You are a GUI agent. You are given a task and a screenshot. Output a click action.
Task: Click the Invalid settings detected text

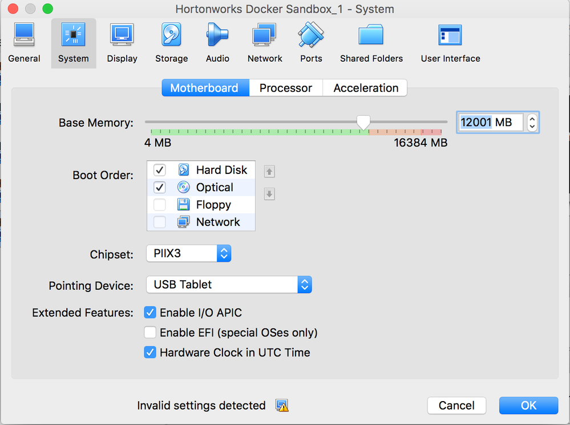pos(201,406)
